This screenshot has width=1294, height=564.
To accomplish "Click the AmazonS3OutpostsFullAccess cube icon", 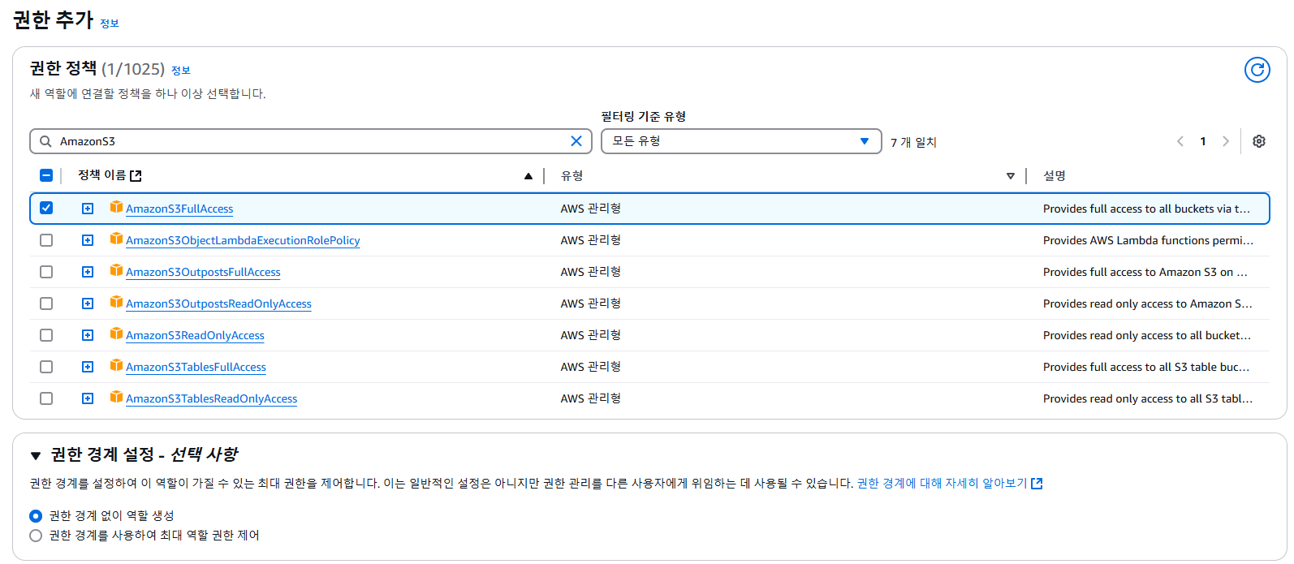I will pos(116,270).
